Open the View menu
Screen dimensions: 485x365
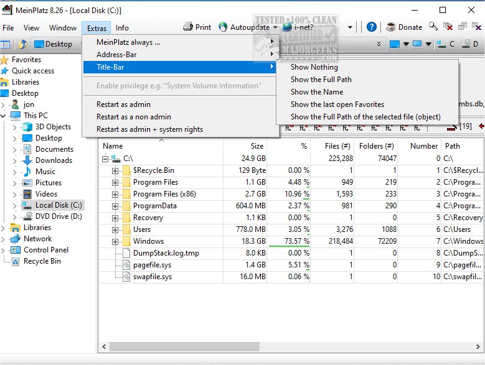tap(31, 28)
